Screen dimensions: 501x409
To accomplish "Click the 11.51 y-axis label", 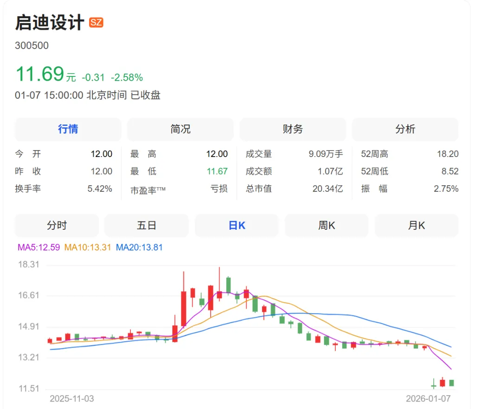I will point(29,389).
